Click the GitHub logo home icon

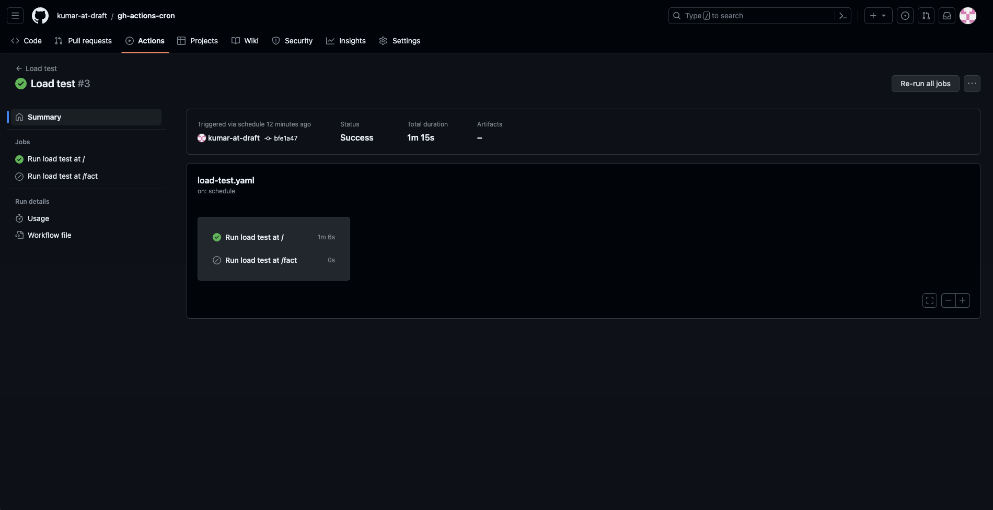click(40, 16)
